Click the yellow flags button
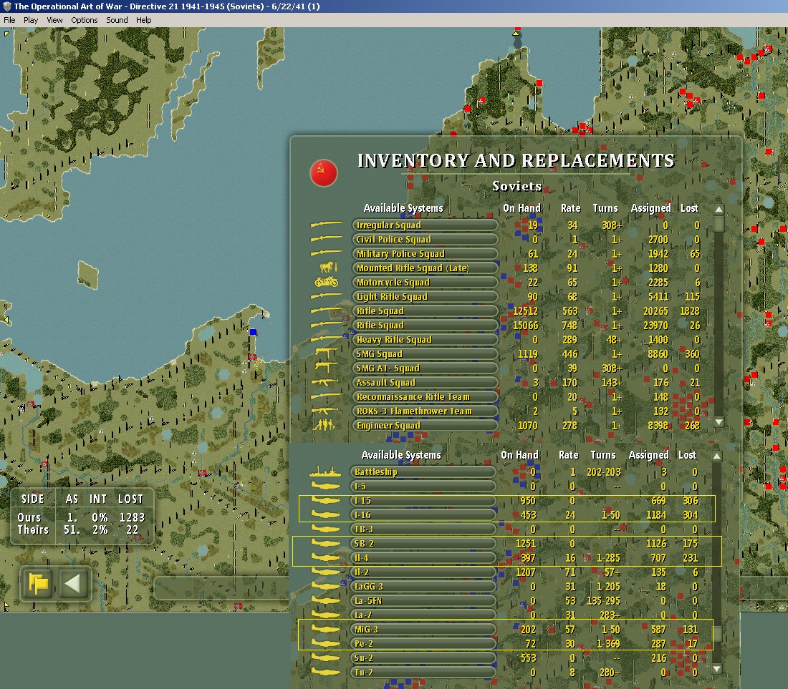 coord(38,584)
